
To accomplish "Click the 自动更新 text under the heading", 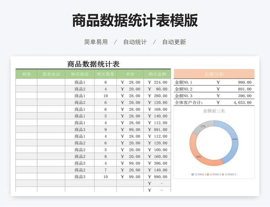I will (174, 42).
